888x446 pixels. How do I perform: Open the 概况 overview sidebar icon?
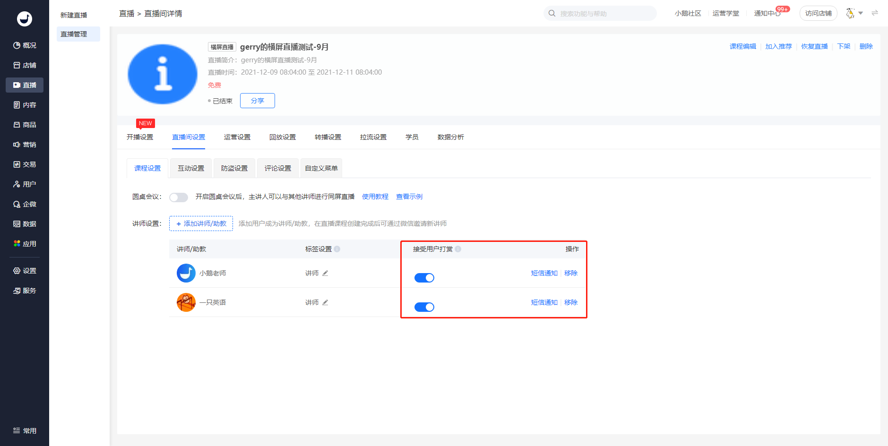(x=17, y=45)
